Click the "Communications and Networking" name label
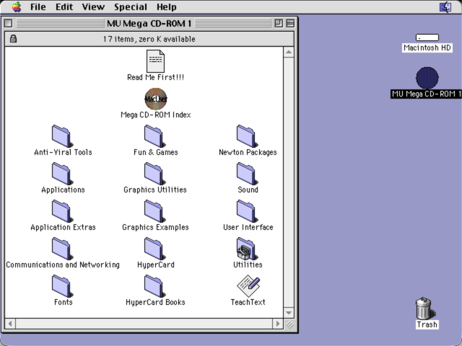 (63, 265)
